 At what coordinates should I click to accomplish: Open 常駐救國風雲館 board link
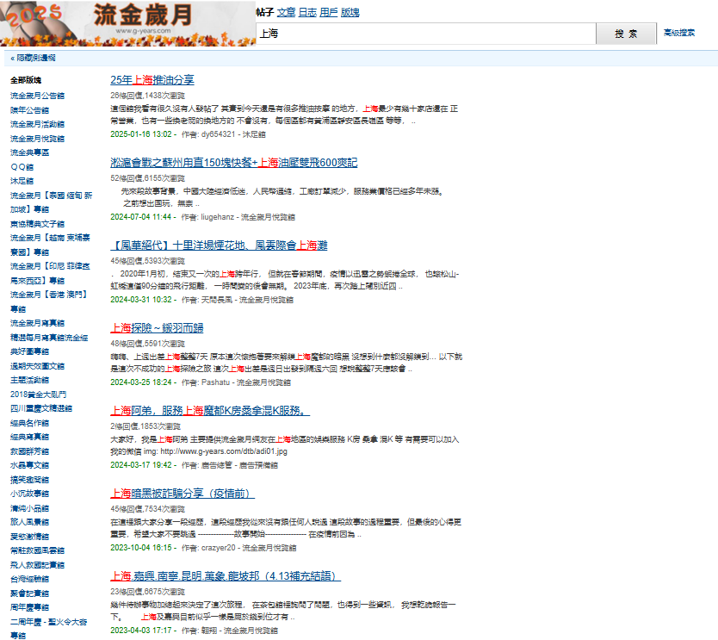point(38,550)
